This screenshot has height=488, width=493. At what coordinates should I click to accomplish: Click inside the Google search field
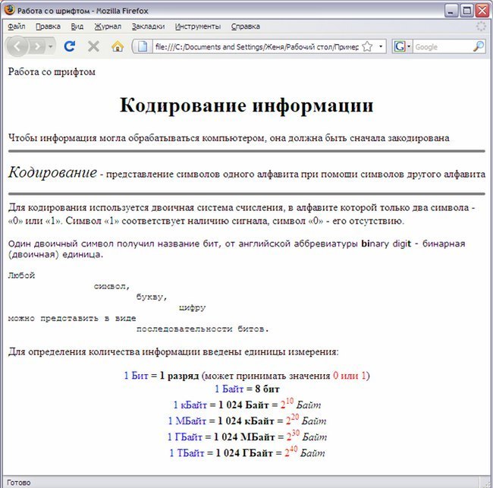pyautogui.click(x=441, y=46)
